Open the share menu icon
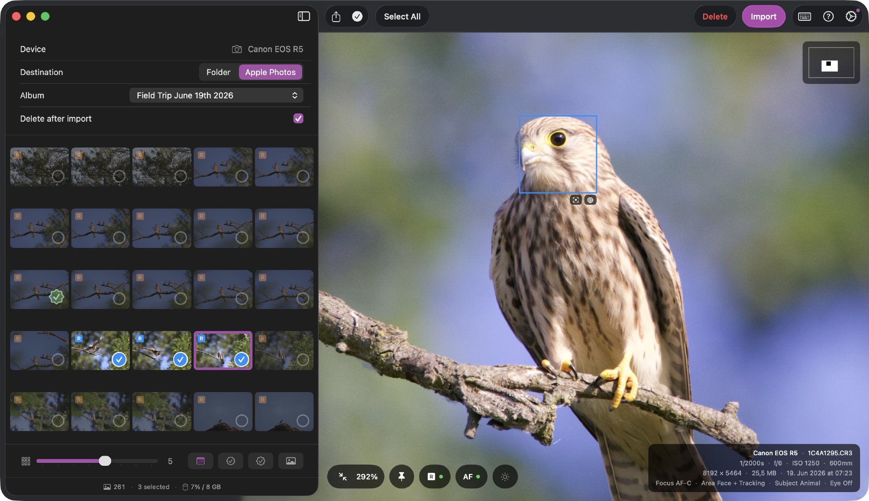This screenshot has height=501, width=869. click(x=336, y=17)
